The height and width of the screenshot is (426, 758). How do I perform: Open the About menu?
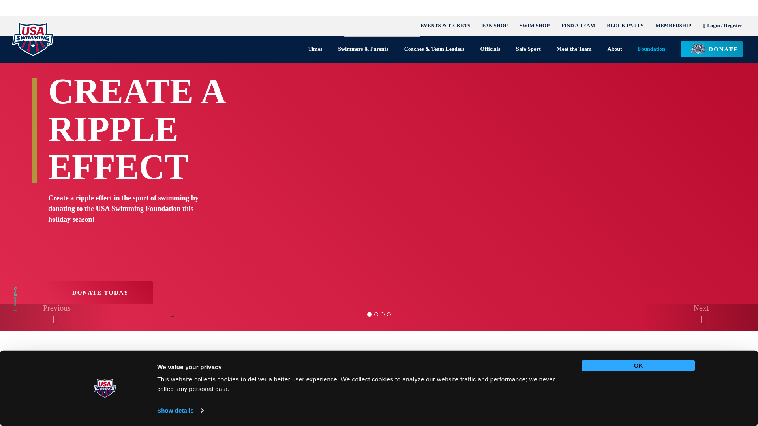pos(614,49)
